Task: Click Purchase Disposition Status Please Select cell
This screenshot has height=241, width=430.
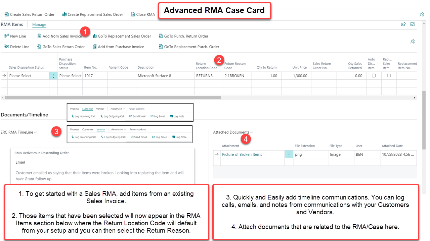Action: [x=70, y=76]
